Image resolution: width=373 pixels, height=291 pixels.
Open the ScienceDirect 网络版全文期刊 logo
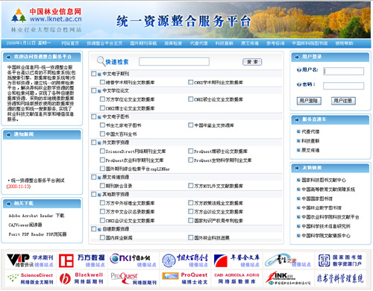click(x=31, y=278)
